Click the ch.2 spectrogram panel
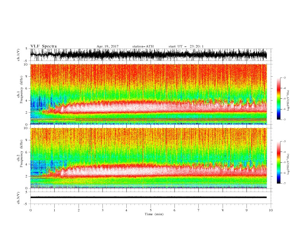305x236 pixels. tap(148, 158)
